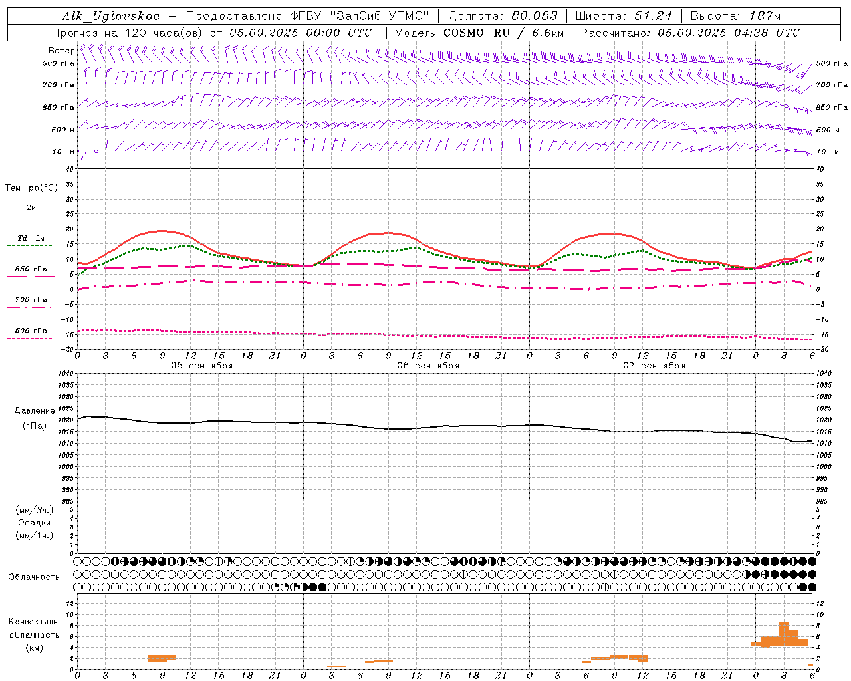This screenshot has width=851, height=681.
Task: Click the (гПа) pressure unit label
Action: tap(35, 426)
